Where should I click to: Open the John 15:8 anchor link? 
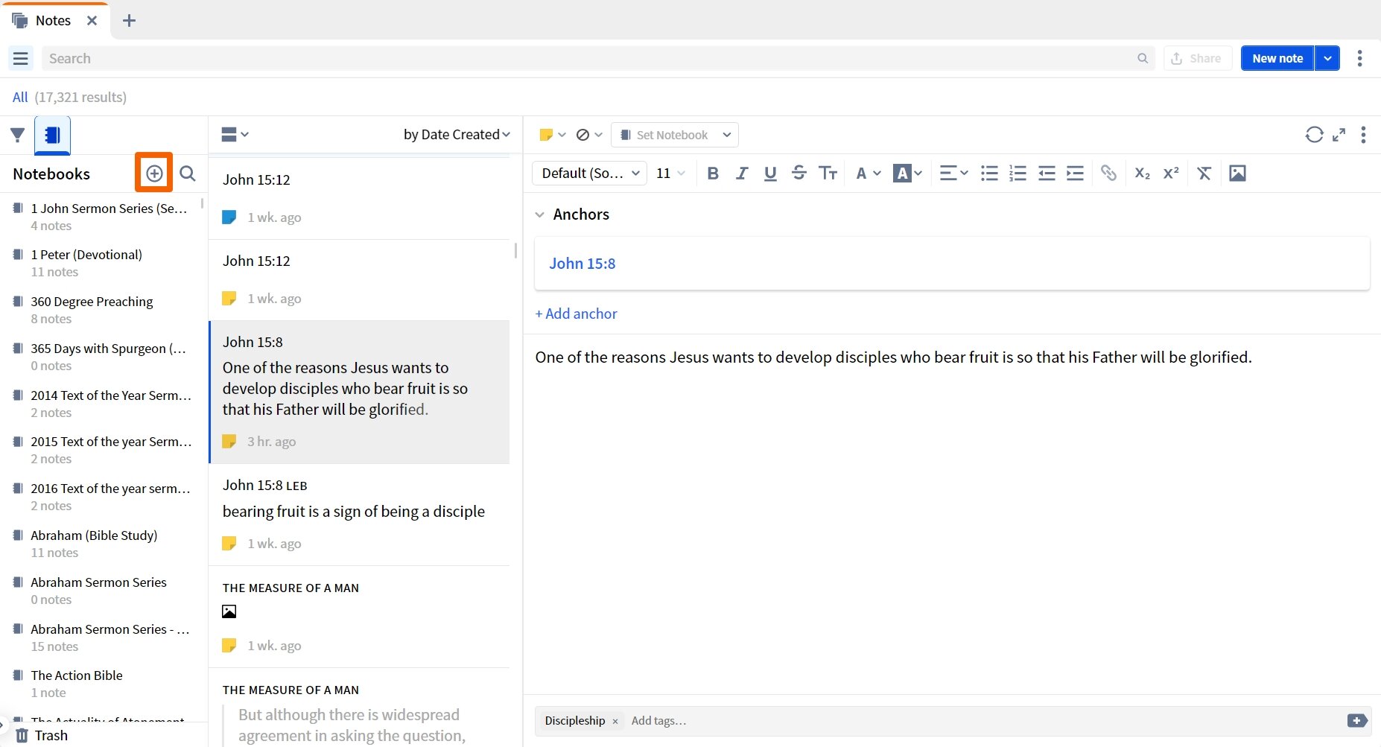582,264
